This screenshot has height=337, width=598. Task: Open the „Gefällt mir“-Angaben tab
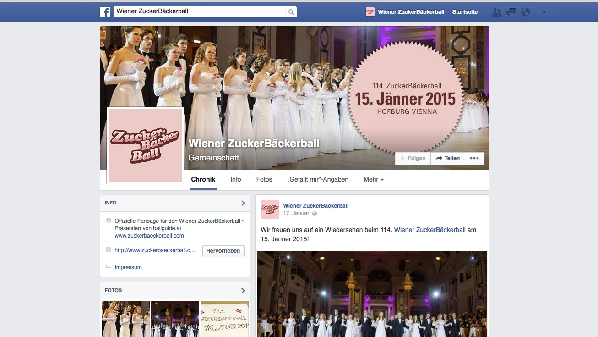(x=318, y=179)
